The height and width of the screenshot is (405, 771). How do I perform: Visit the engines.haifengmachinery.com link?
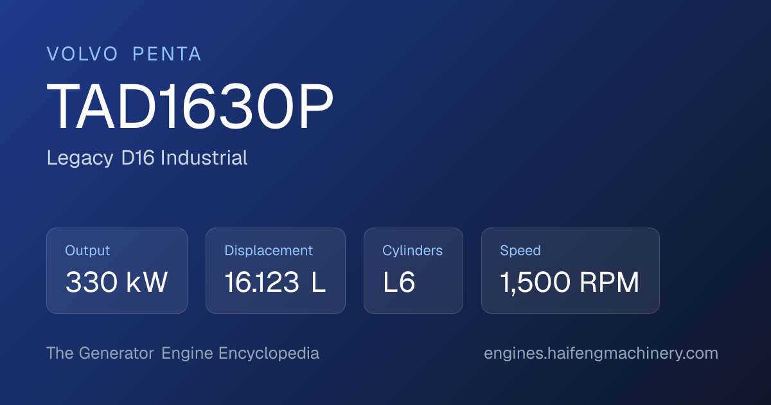[601, 354]
